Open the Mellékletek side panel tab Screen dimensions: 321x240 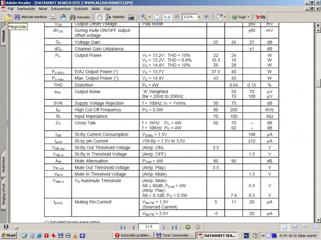[x=3, y=164]
